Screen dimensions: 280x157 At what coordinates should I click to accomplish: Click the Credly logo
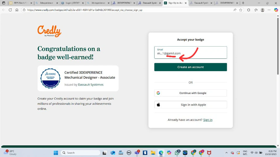(x=49, y=31)
